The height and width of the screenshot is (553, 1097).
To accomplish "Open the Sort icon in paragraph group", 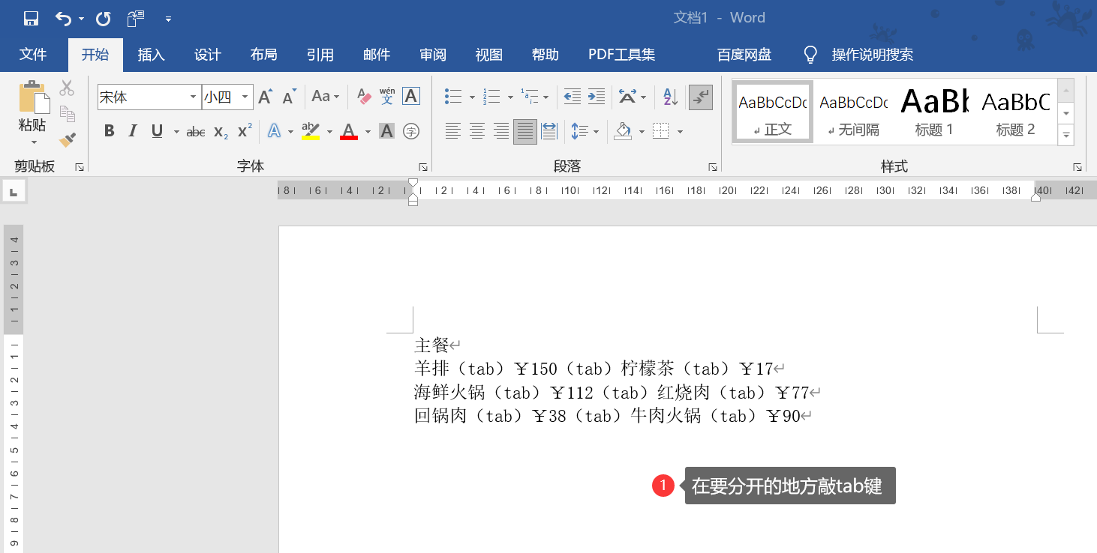I will pyautogui.click(x=669, y=97).
